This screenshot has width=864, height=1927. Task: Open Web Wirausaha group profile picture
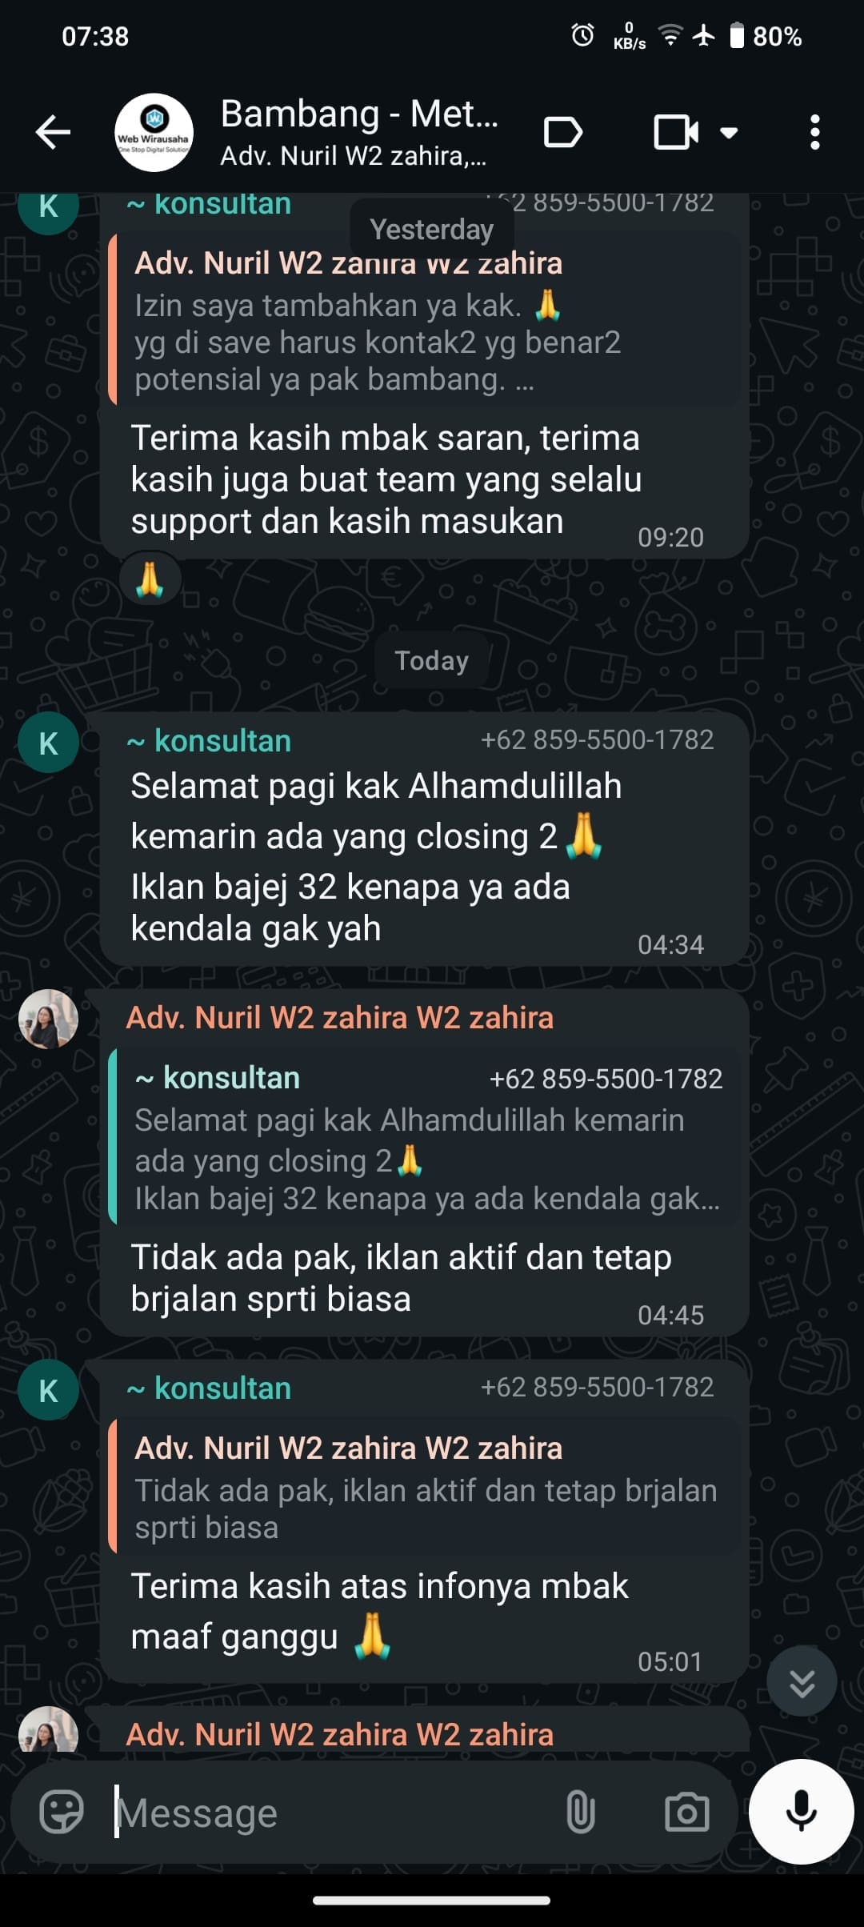[154, 132]
